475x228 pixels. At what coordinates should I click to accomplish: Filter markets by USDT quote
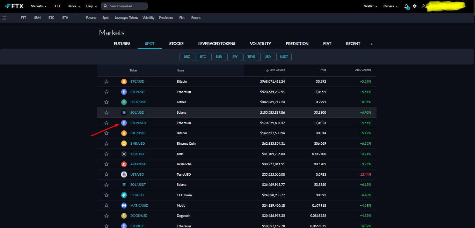coord(284,57)
